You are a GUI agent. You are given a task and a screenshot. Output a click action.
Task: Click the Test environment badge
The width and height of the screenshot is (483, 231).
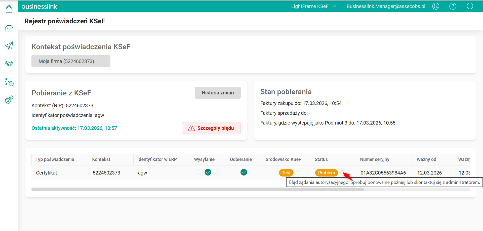(x=286, y=173)
